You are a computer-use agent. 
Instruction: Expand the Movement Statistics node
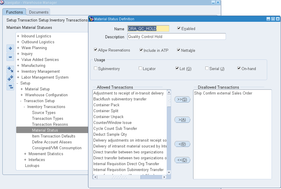[x=26, y=154]
